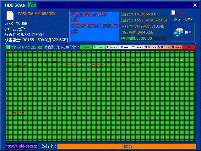The height and width of the screenshot is (151, 201).
Task: Select the 200ms legend swatch
Action: click(124, 47)
